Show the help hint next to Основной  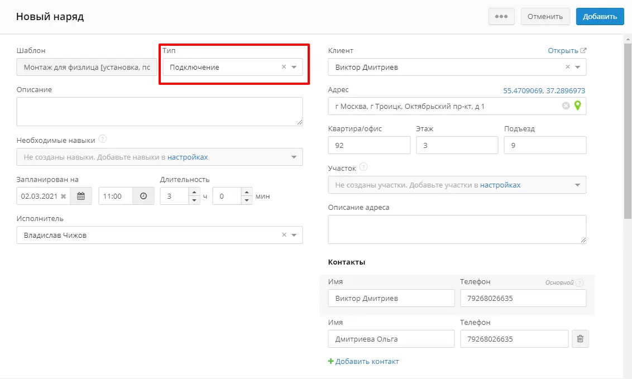coord(580,283)
